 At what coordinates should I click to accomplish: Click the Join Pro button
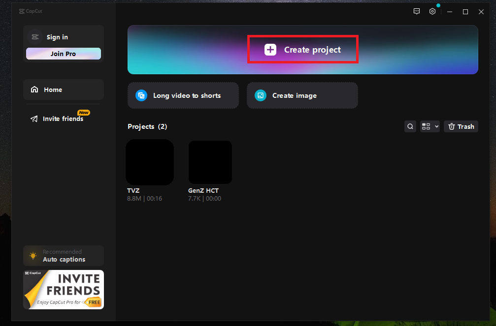[64, 54]
